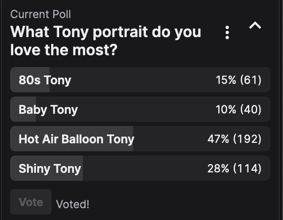Image resolution: width=283 pixels, height=220 pixels.
Task: Click the 15% result for 80s Tony
Action: tap(226, 80)
